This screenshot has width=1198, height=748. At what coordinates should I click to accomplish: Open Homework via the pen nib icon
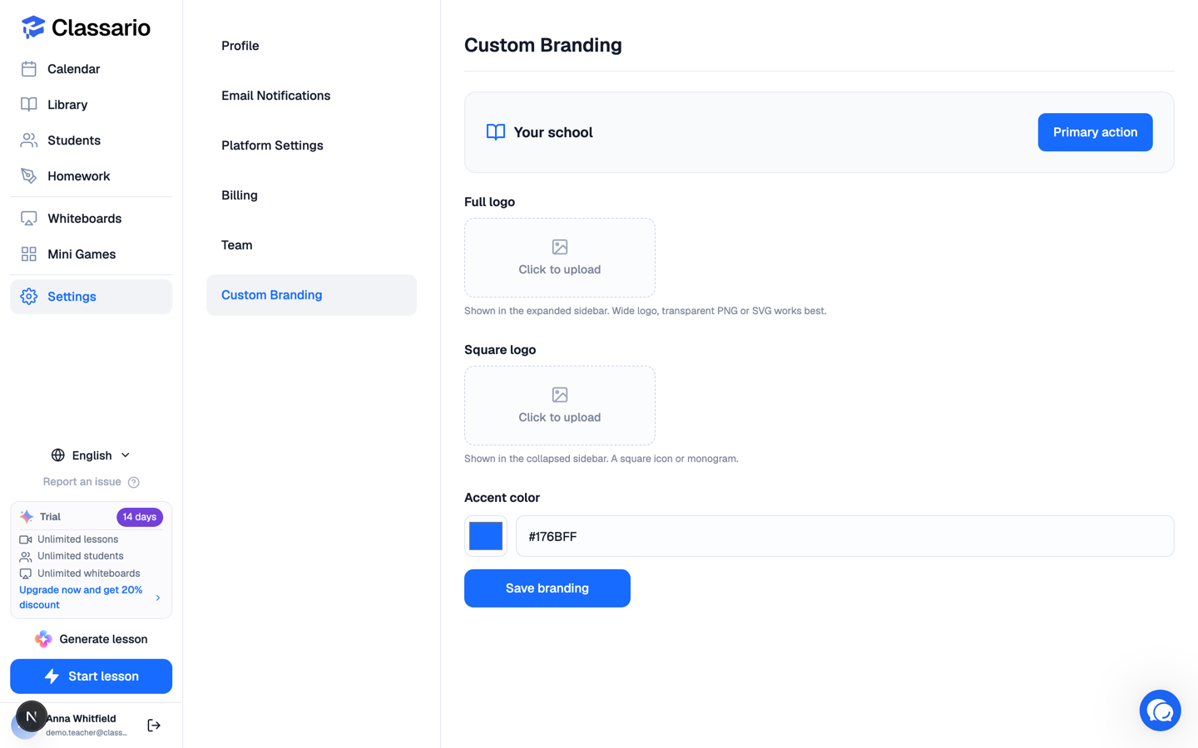coord(29,176)
